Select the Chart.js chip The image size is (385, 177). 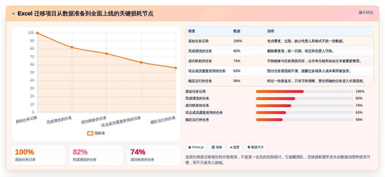click(x=196, y=147)
